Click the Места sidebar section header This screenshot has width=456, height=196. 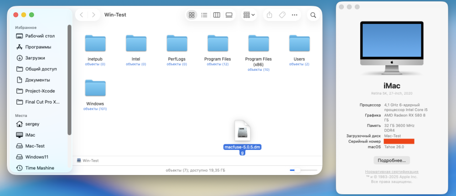(x=21, y=116)
